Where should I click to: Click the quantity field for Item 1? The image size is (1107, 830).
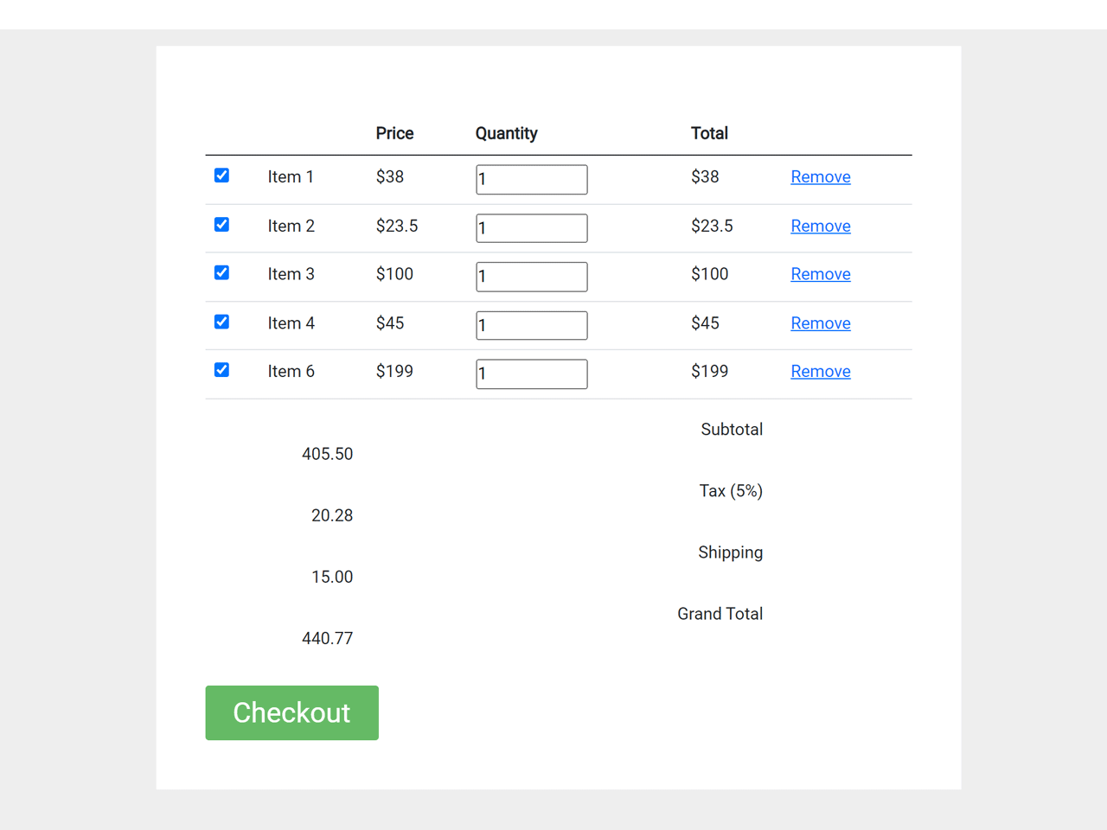(531, 180)
